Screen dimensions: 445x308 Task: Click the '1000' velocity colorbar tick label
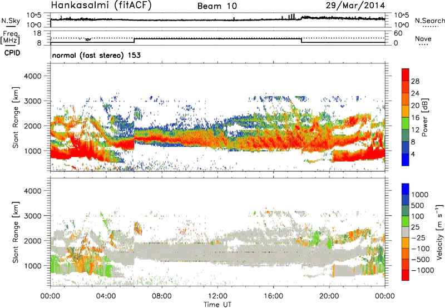click(x=419, y=195)
